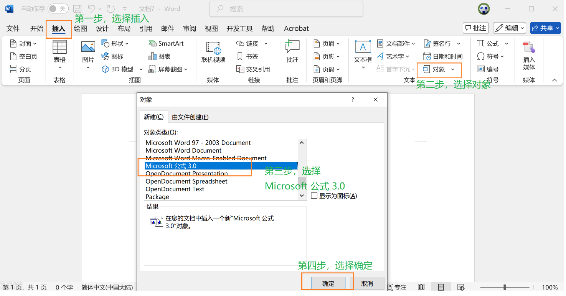Insert a hyperlink (链接)
The height and width of the screenshot is (296, 566).
(x=252, y=44)
